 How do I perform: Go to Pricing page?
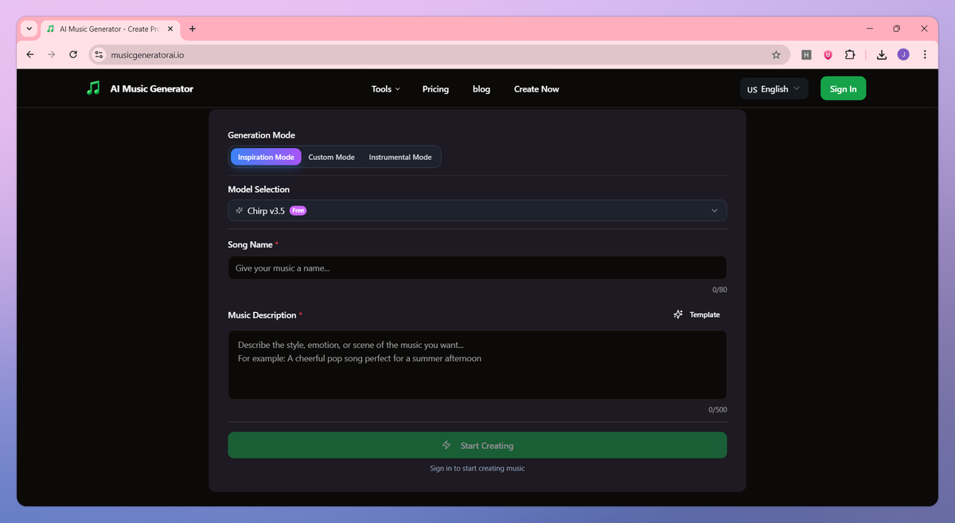[x=435, y=89]
